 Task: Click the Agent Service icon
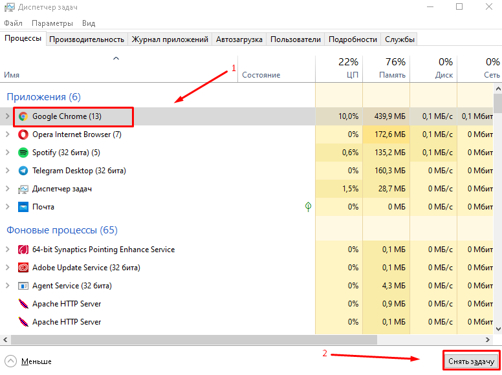click(x=23, y=286)
